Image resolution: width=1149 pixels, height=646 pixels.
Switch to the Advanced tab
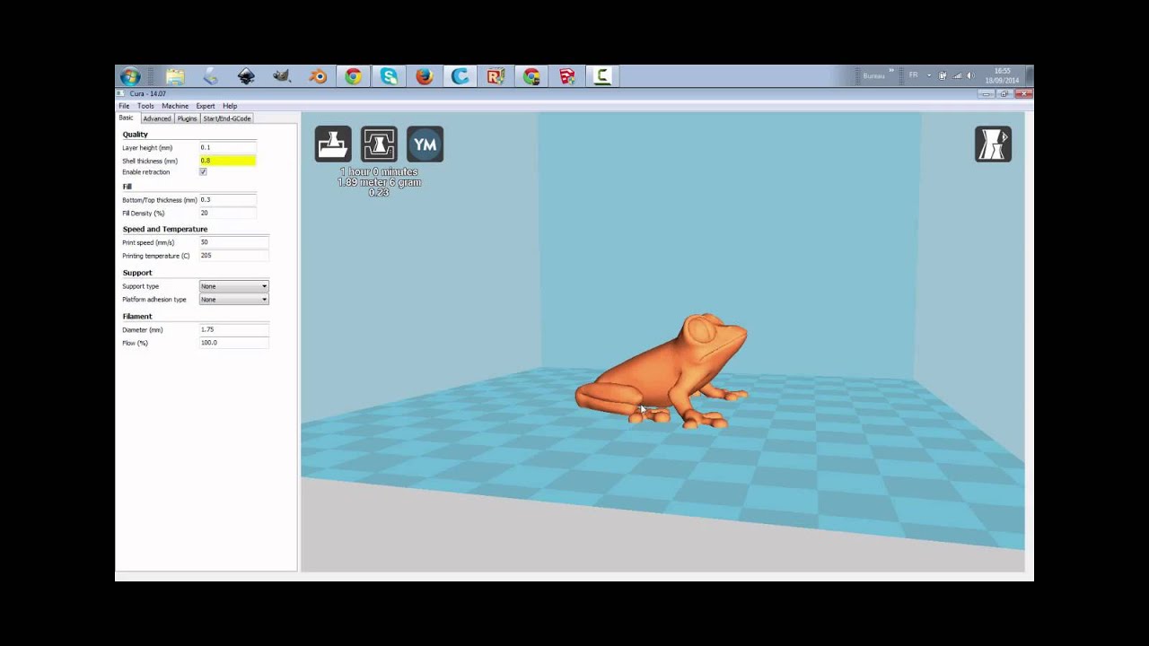tap(156, 118)
